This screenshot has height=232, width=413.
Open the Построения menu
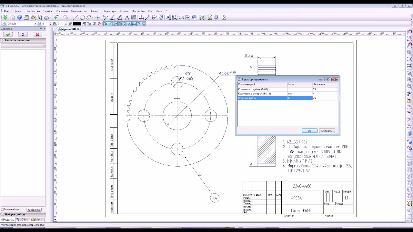click(x=33, y=11)
